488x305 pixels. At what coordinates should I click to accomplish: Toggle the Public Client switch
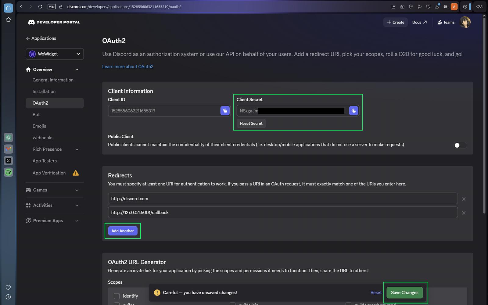[x=460, y=145]
